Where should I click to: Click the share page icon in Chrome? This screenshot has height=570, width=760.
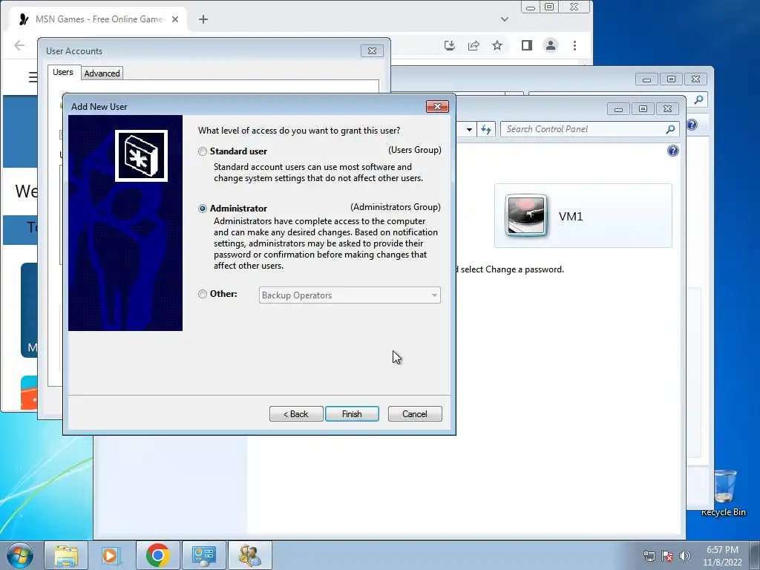tap(474, 45)
